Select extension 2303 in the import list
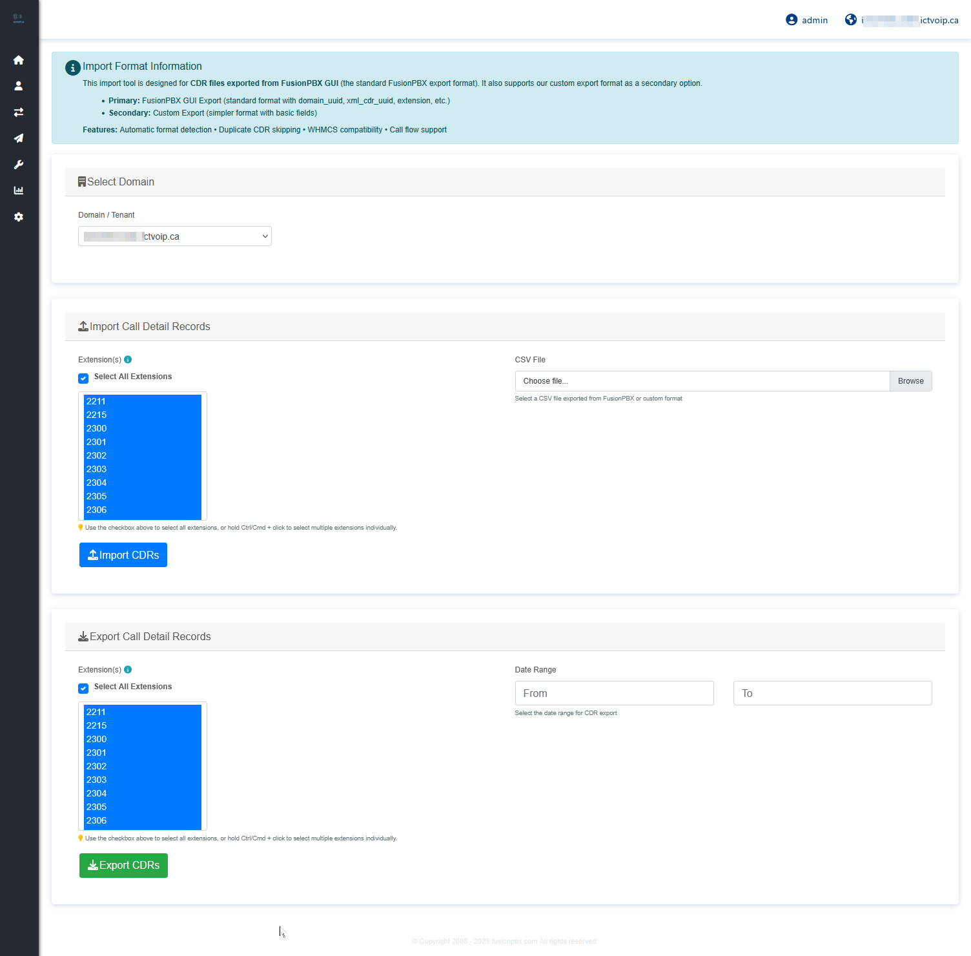The image size is (971, 956). point(96,469)
